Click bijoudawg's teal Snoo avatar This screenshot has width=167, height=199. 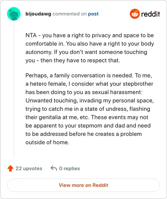coord(14,14)
